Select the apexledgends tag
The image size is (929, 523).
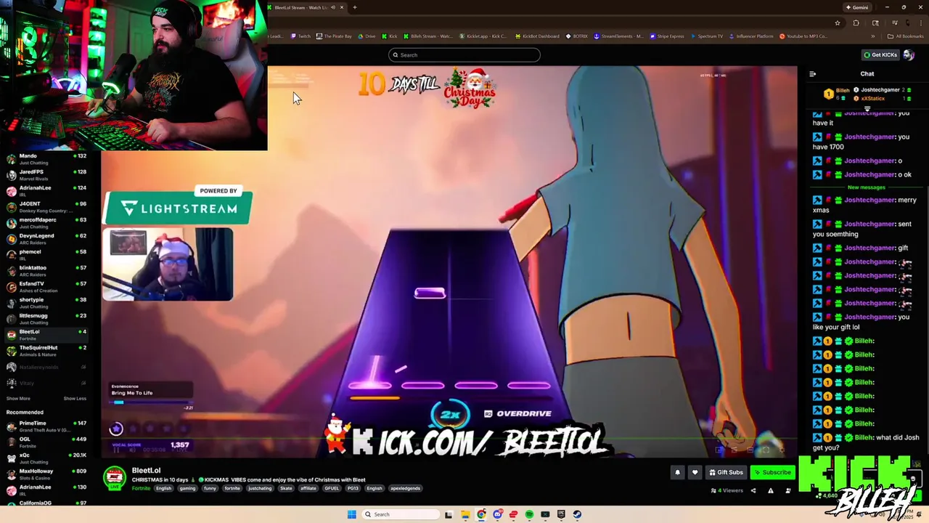coord(405,488)
